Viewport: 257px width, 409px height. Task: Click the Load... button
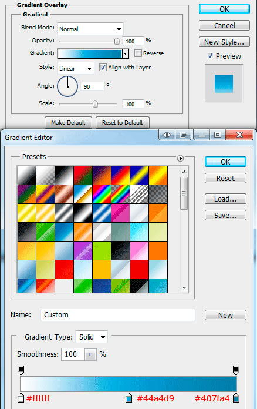[225, 199]
